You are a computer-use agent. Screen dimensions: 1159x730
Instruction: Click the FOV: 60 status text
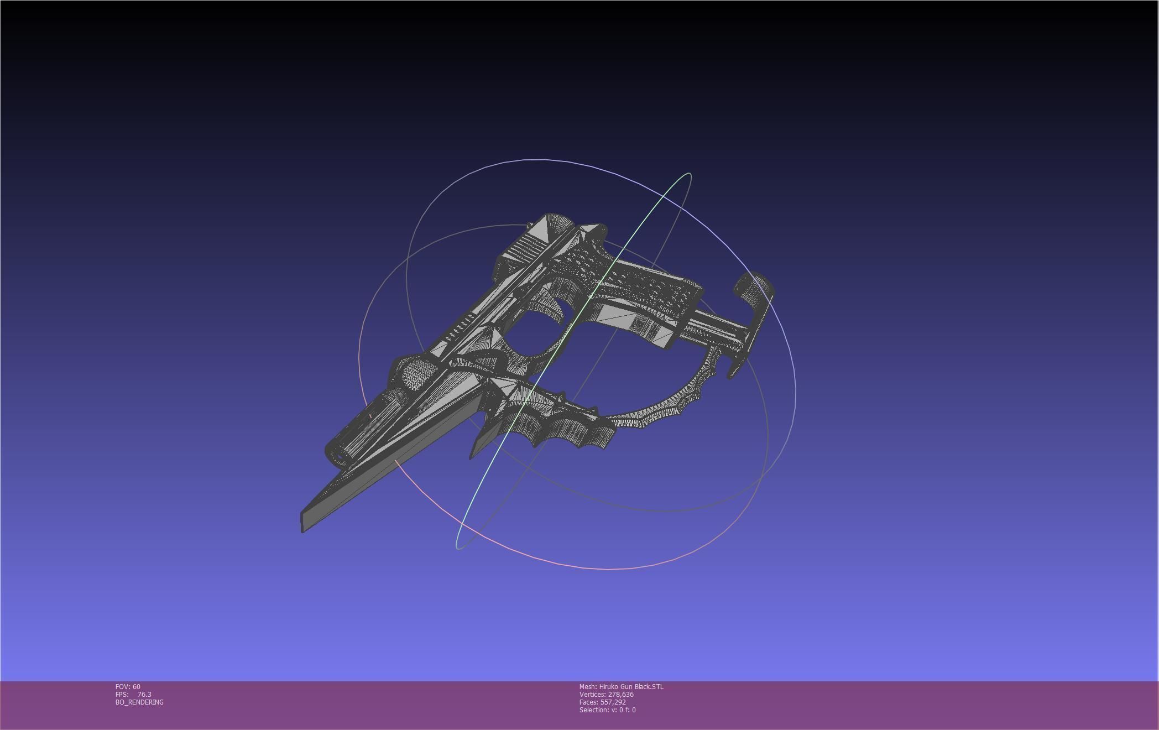pyautogui.click(x=128, y=686)
